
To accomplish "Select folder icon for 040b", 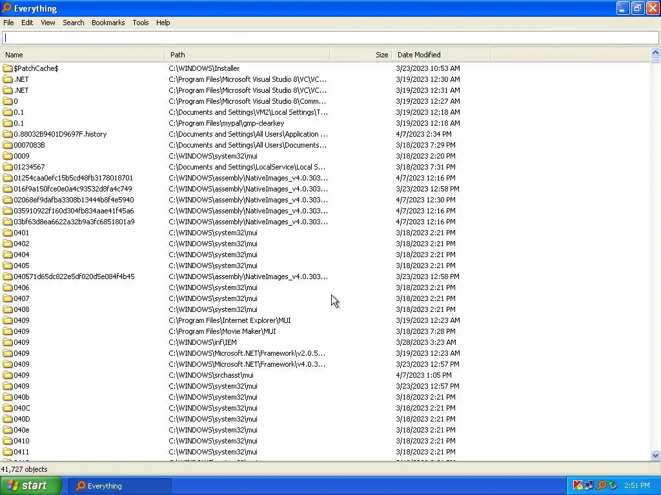I will point(8,397).
